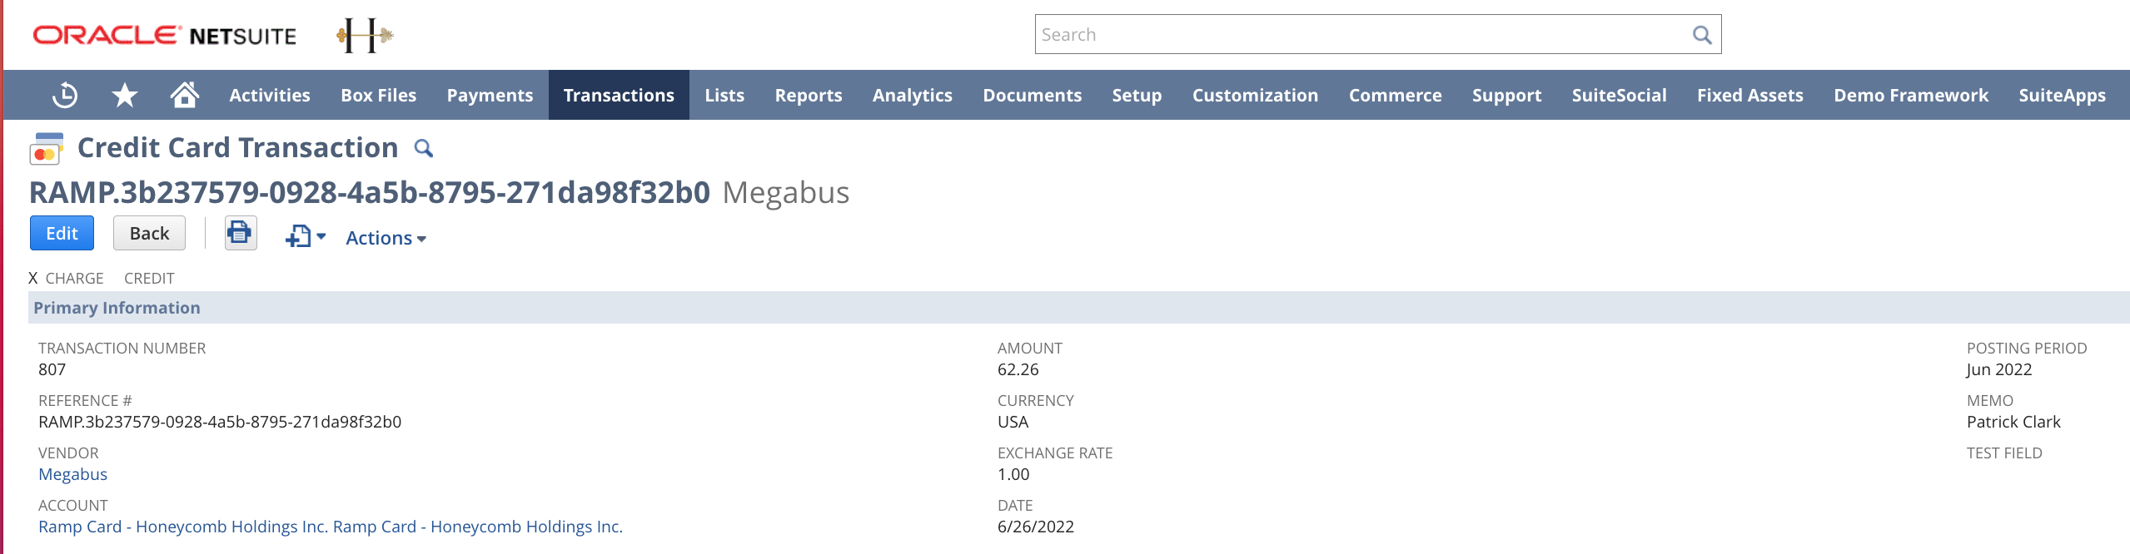The width and height of the screenshot is (2130, 554).
Task: Open the Recent Records history icon
Action: [x=65, y=96]
